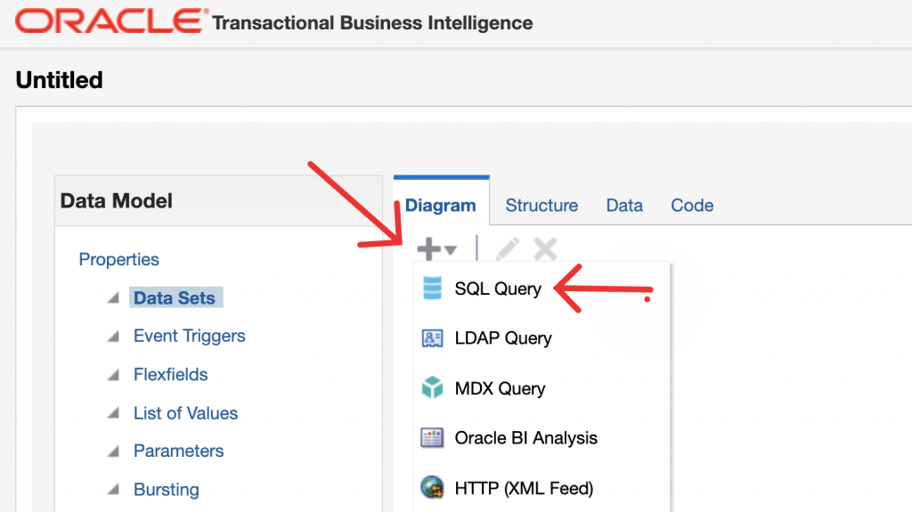
Task: Click the LDAP Query icon
Action: tap(432, 338)
